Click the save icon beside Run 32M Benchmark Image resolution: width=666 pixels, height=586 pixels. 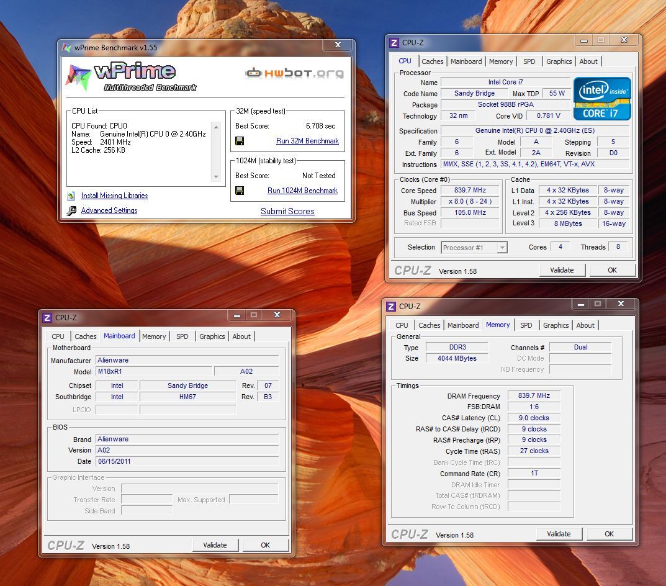[x=240, y=141]
